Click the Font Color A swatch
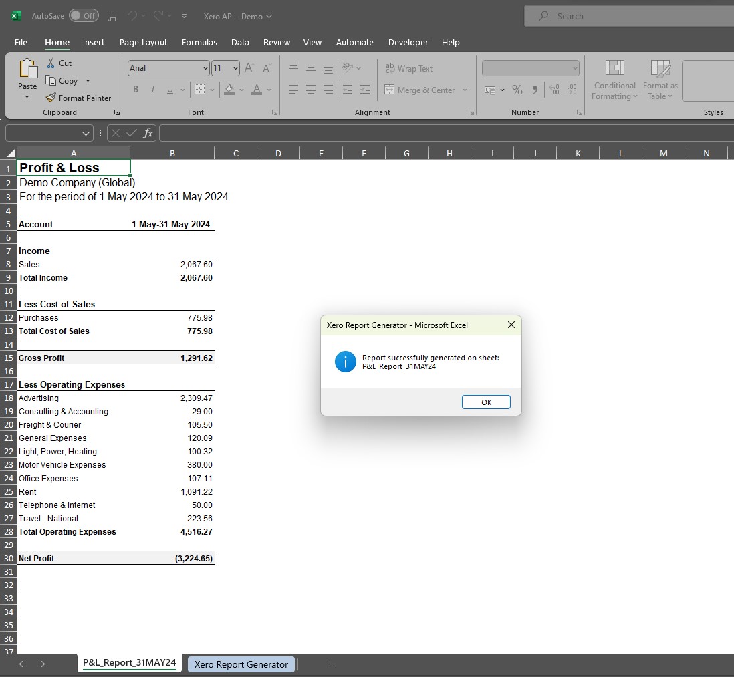Screen dimensions: 734x677 [x=257, y=89]
